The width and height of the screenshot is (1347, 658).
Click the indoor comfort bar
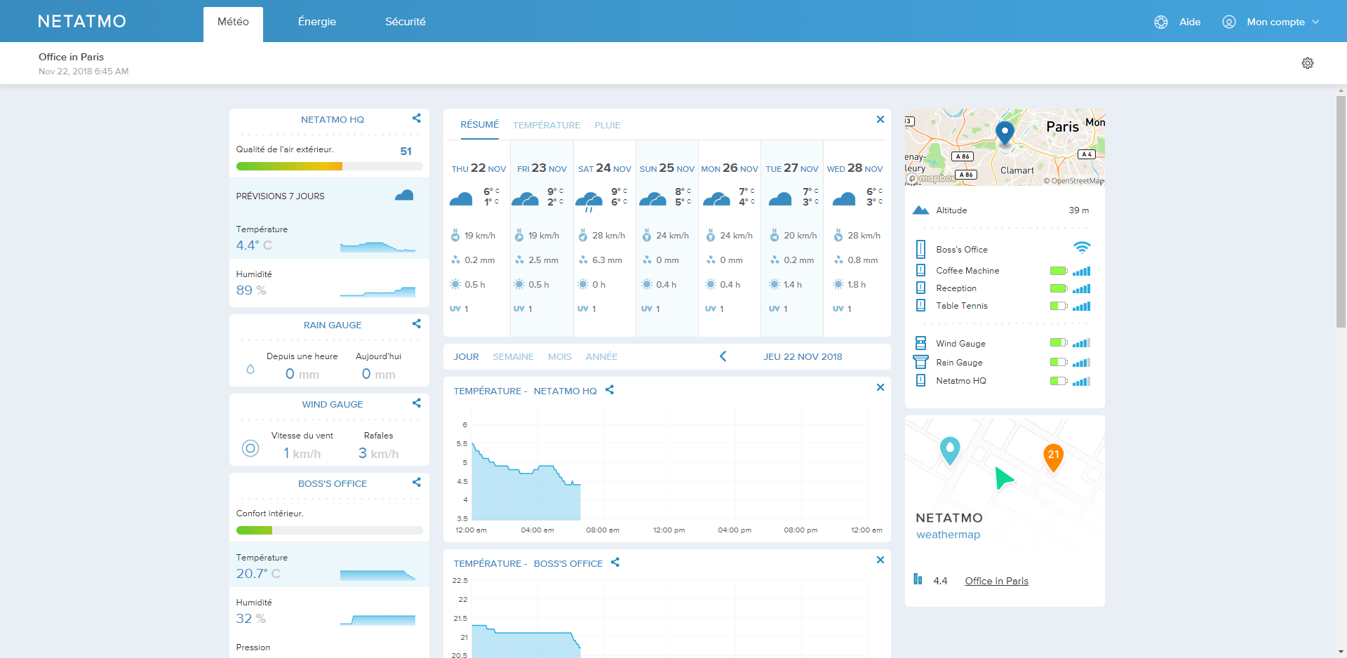click(x=329, y=530)
